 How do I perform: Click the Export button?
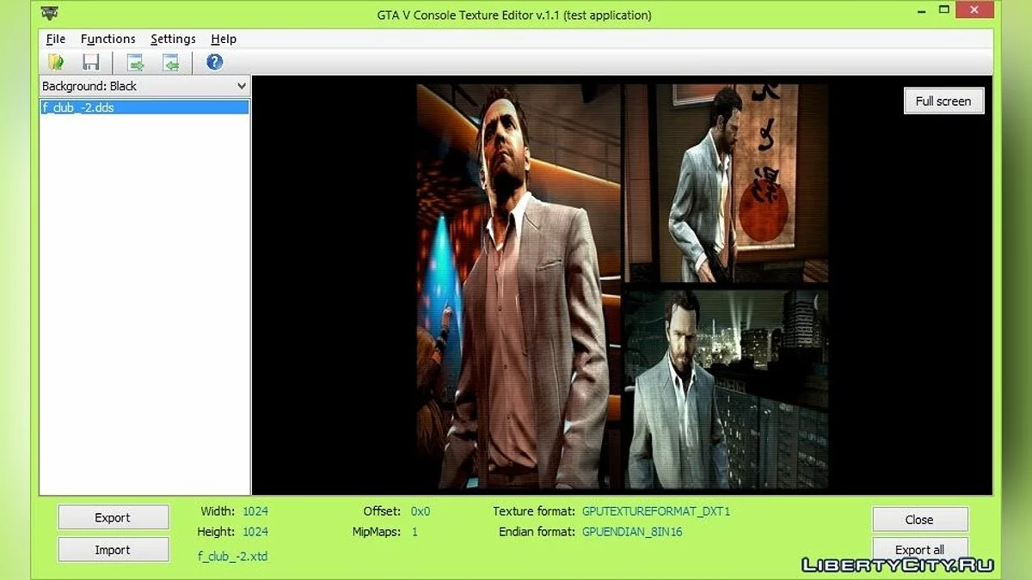113,517
